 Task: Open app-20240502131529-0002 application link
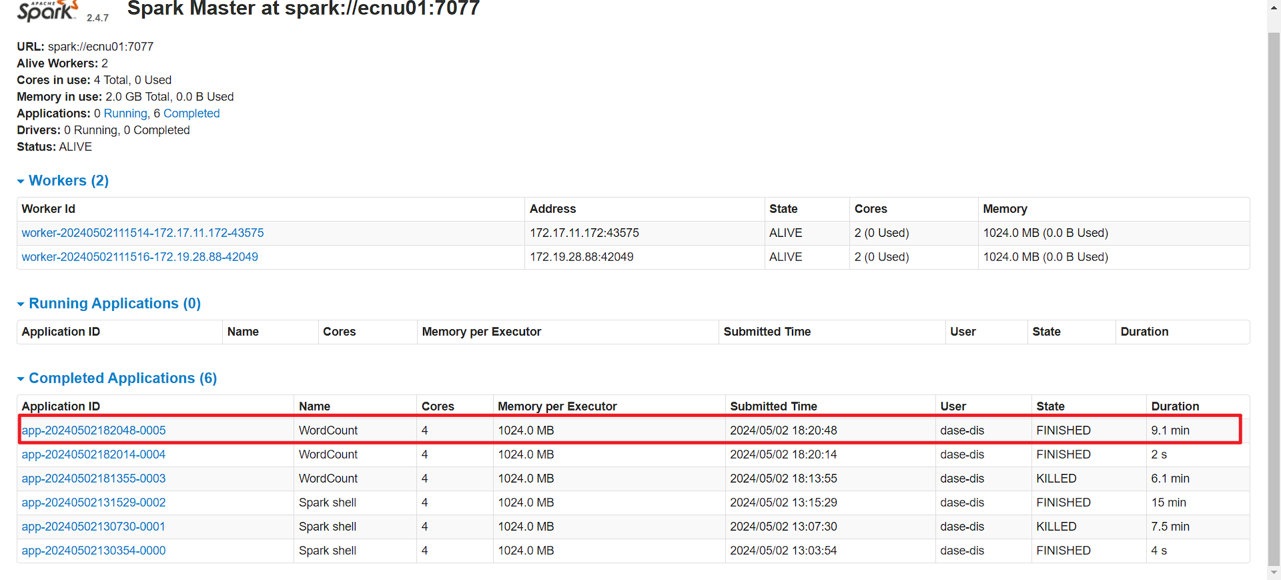[93, 503]
